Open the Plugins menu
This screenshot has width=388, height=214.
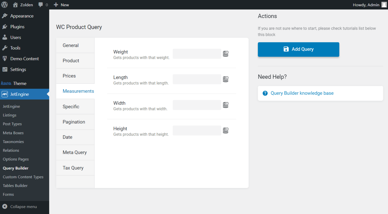click(x=24, y=27)
